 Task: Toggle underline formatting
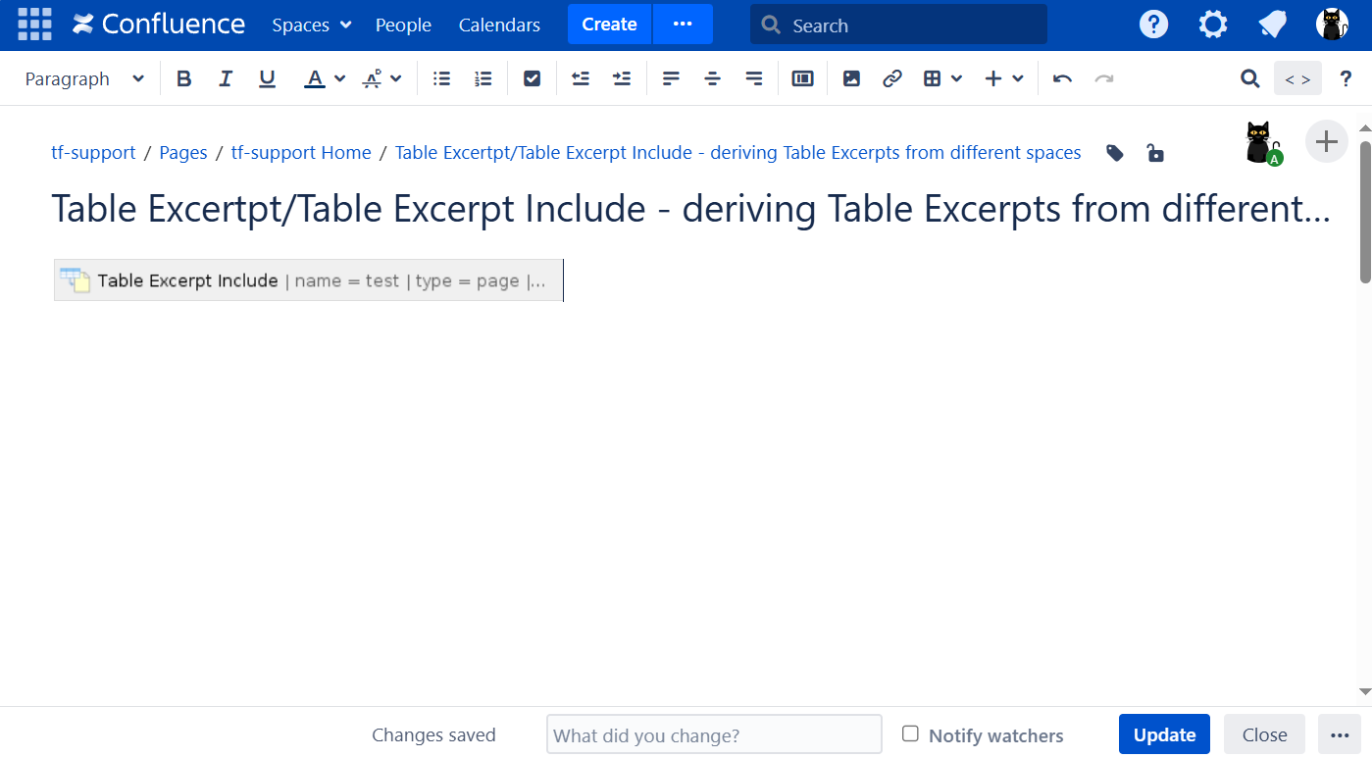(x=267, y=79)
